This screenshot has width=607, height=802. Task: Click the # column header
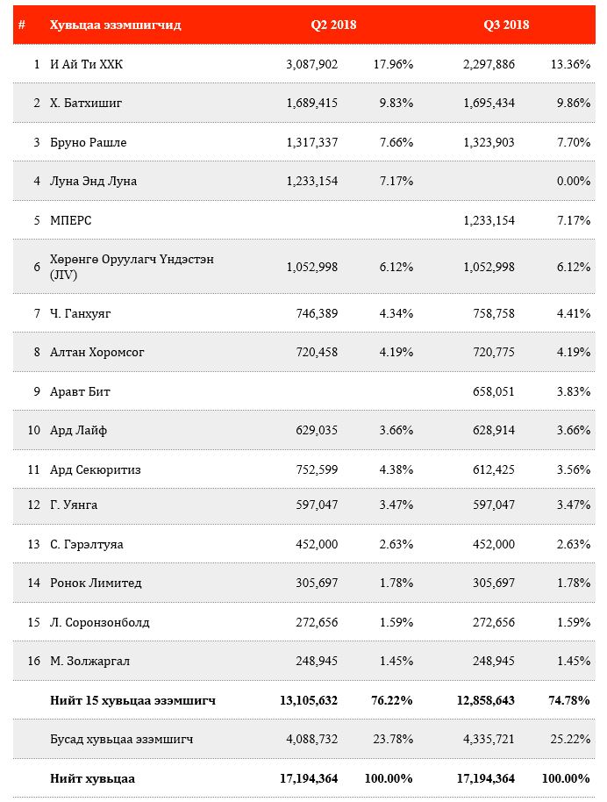coord(21,25)
